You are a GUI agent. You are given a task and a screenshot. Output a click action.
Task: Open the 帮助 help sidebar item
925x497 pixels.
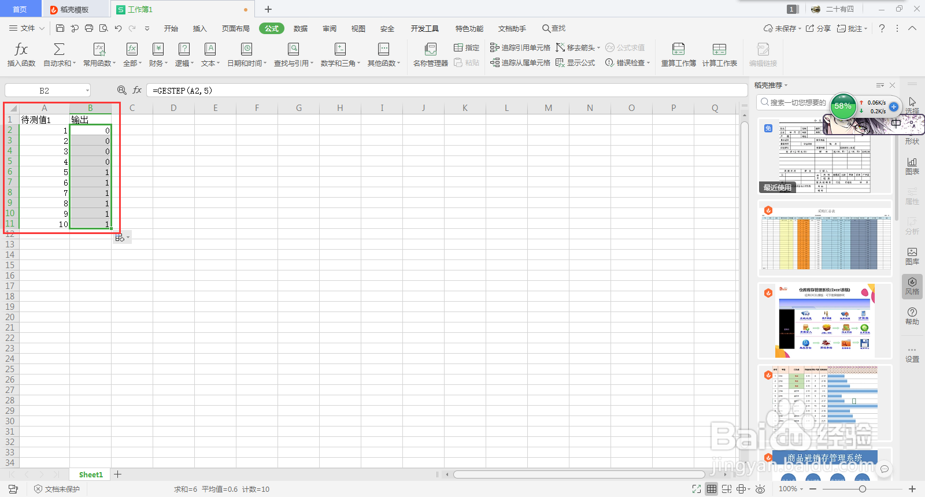[x=912, y=316]
